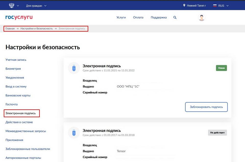Expand the "Для граждан" dropdown
Screen dimensions: 245x162
point(36,6)
